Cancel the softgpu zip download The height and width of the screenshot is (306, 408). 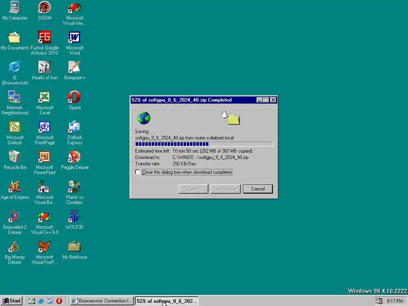(258, 189)
